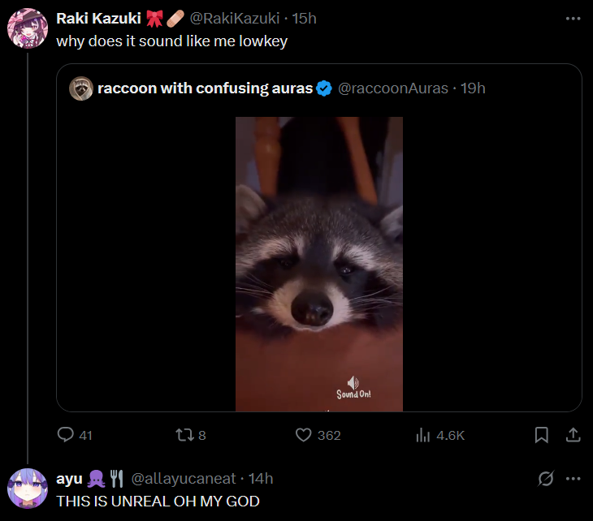
Task: Click the 15h timestamp on Raki's tweet
Action: point(304,18)
